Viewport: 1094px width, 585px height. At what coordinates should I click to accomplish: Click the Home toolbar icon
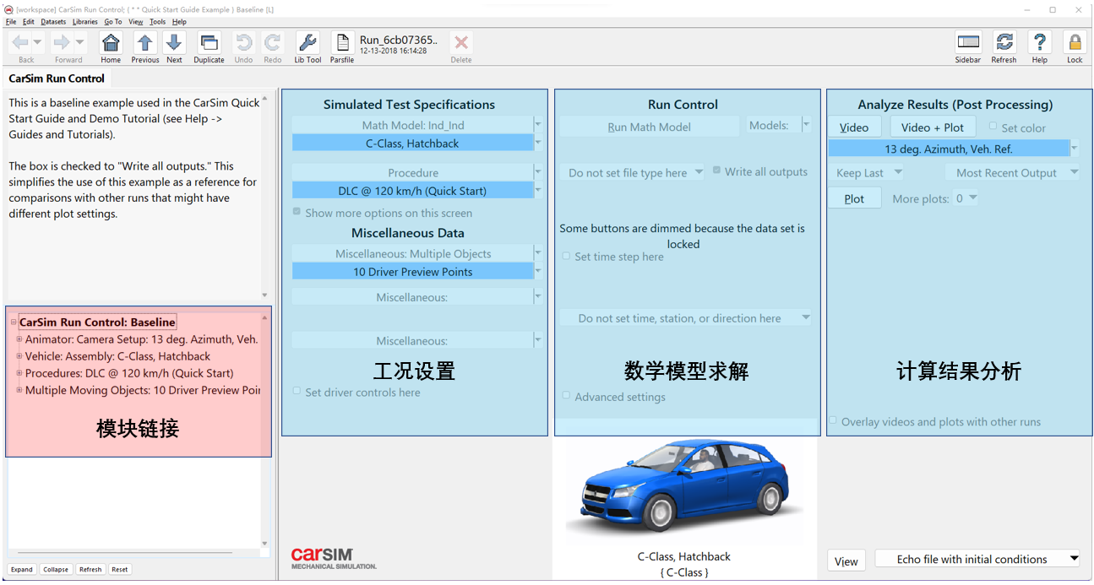click(110, 42)
